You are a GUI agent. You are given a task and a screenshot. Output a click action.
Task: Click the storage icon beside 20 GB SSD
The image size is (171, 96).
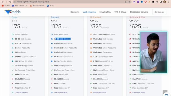[x=13, y=39]
